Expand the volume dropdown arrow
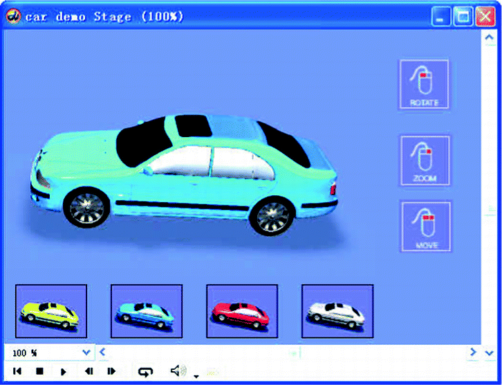Viewport: 502px width, 385px height. [x=196, y=377]
